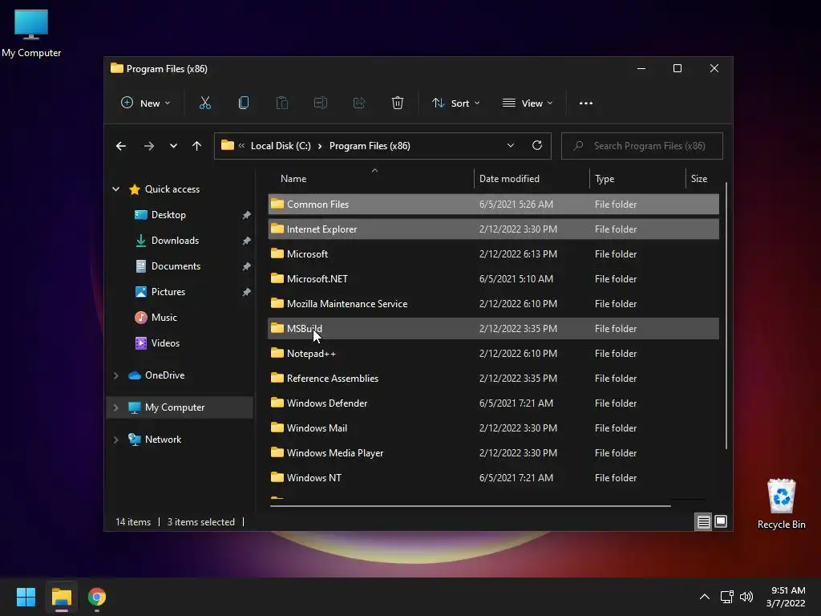Open File Explorer from the taskbar
The image size is (821, 616).
tap(61, 597)
